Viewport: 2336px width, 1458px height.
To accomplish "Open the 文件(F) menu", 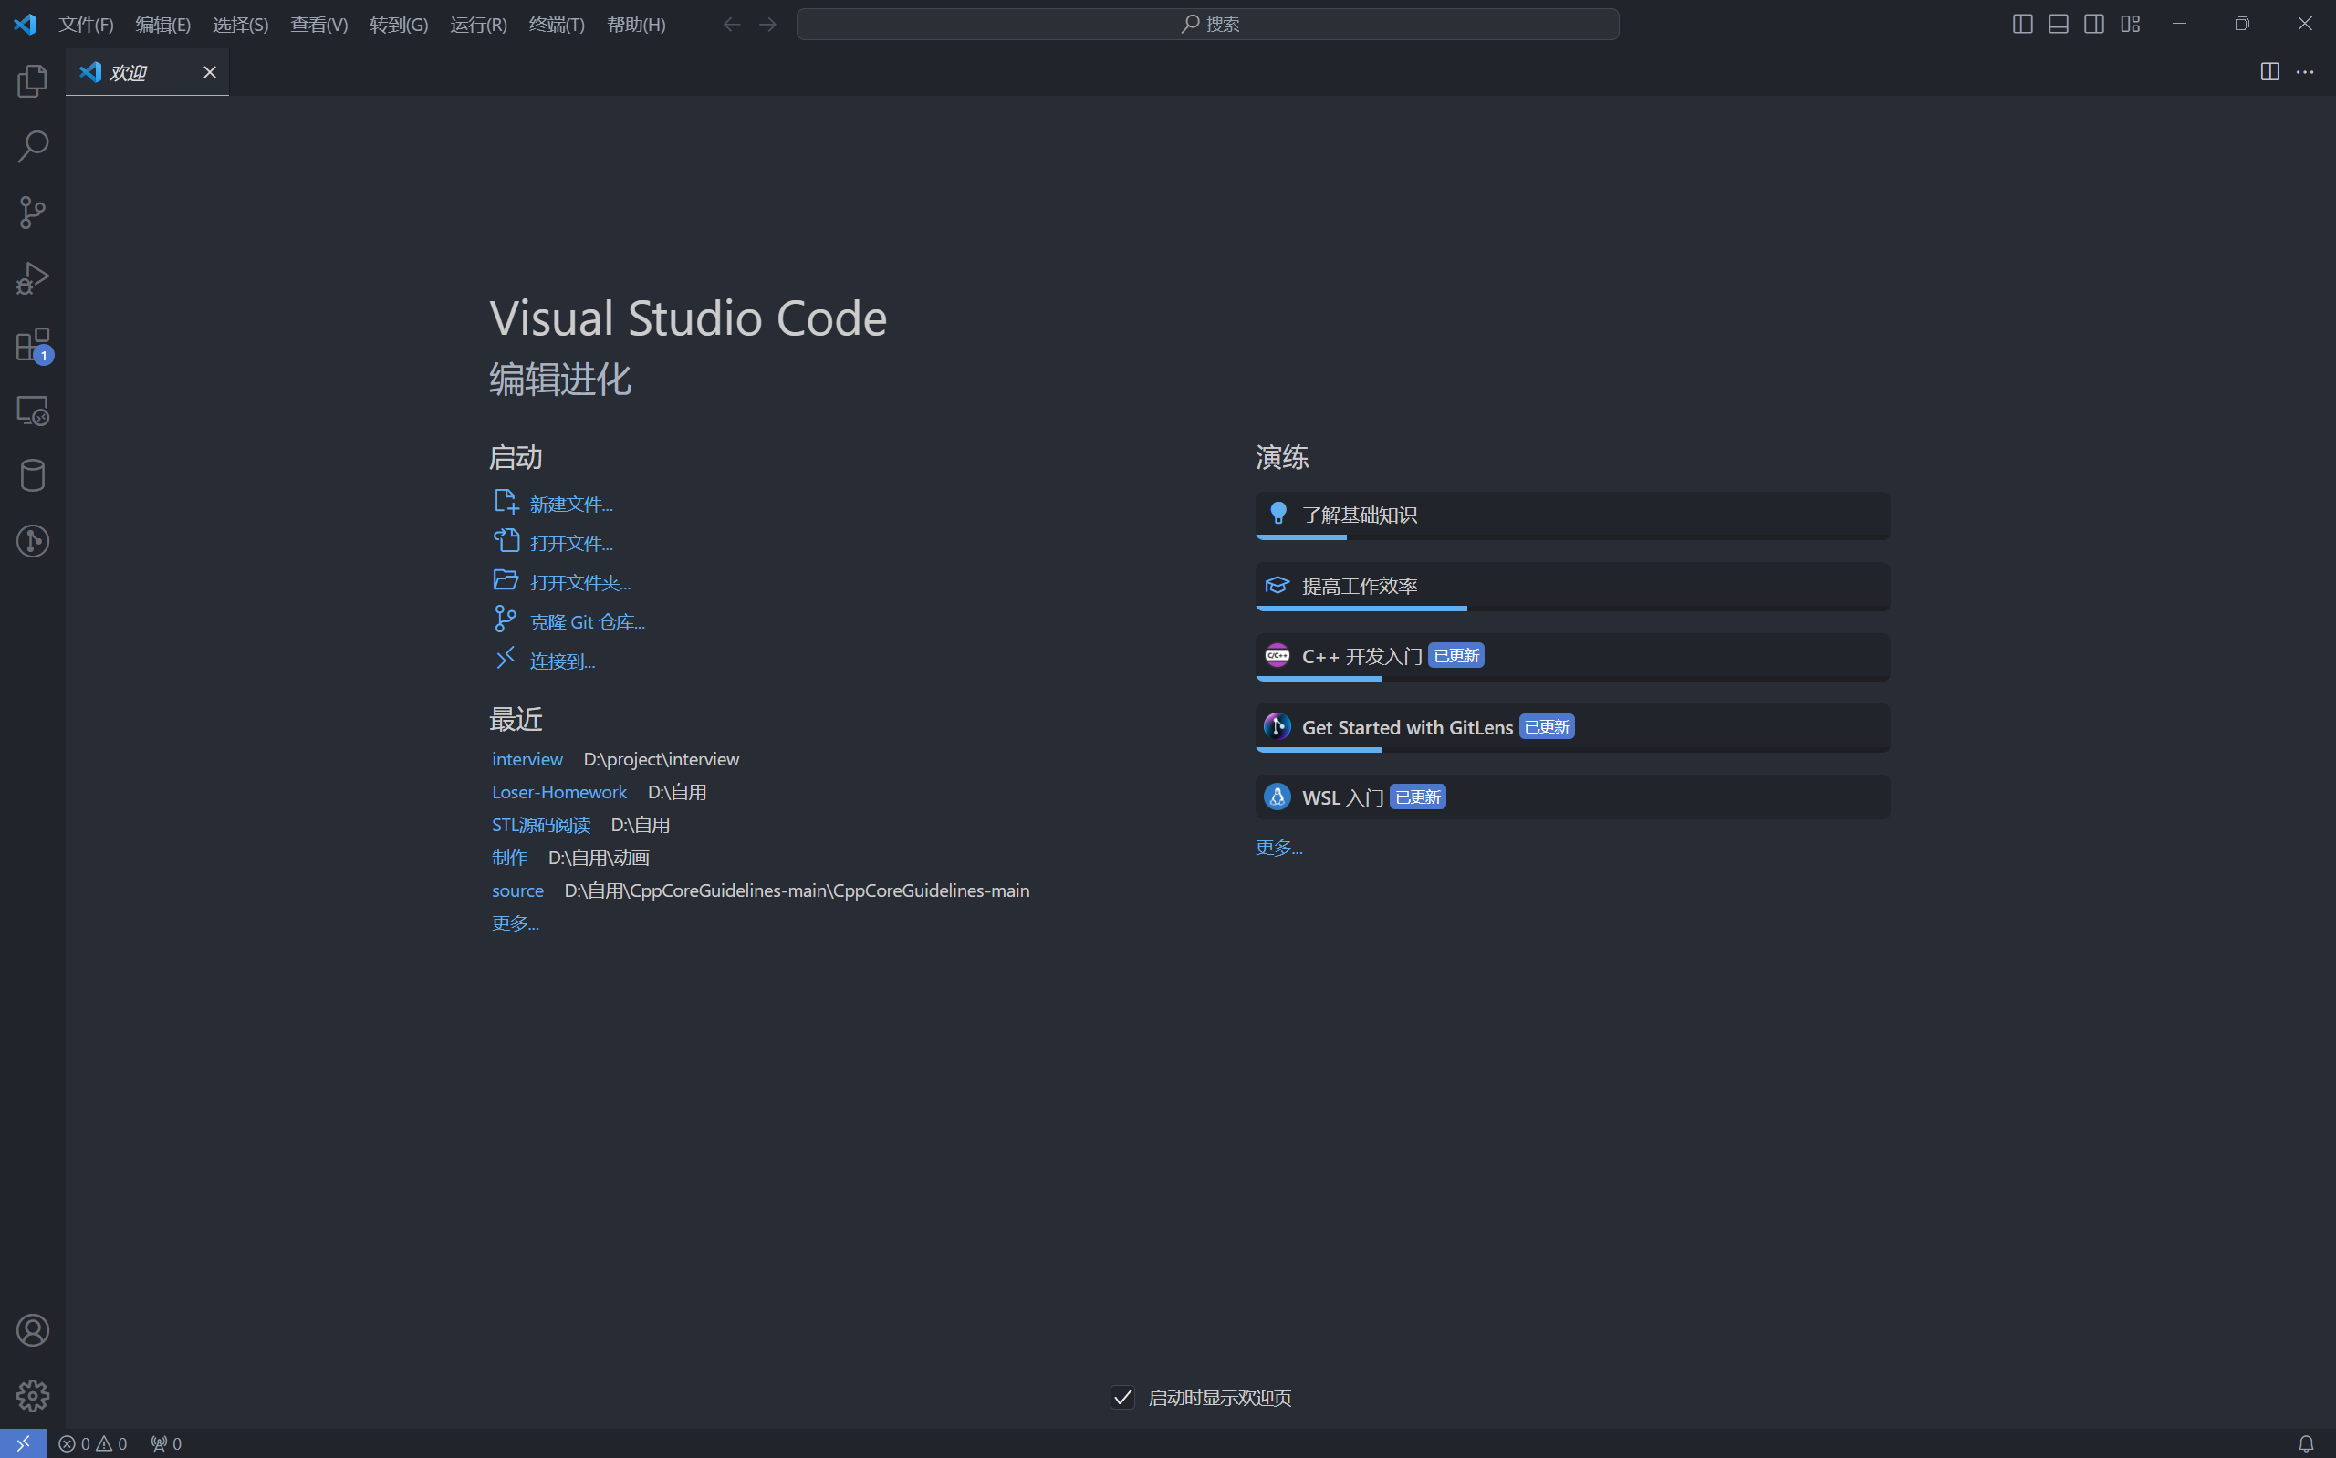I will tap(86, 24).
